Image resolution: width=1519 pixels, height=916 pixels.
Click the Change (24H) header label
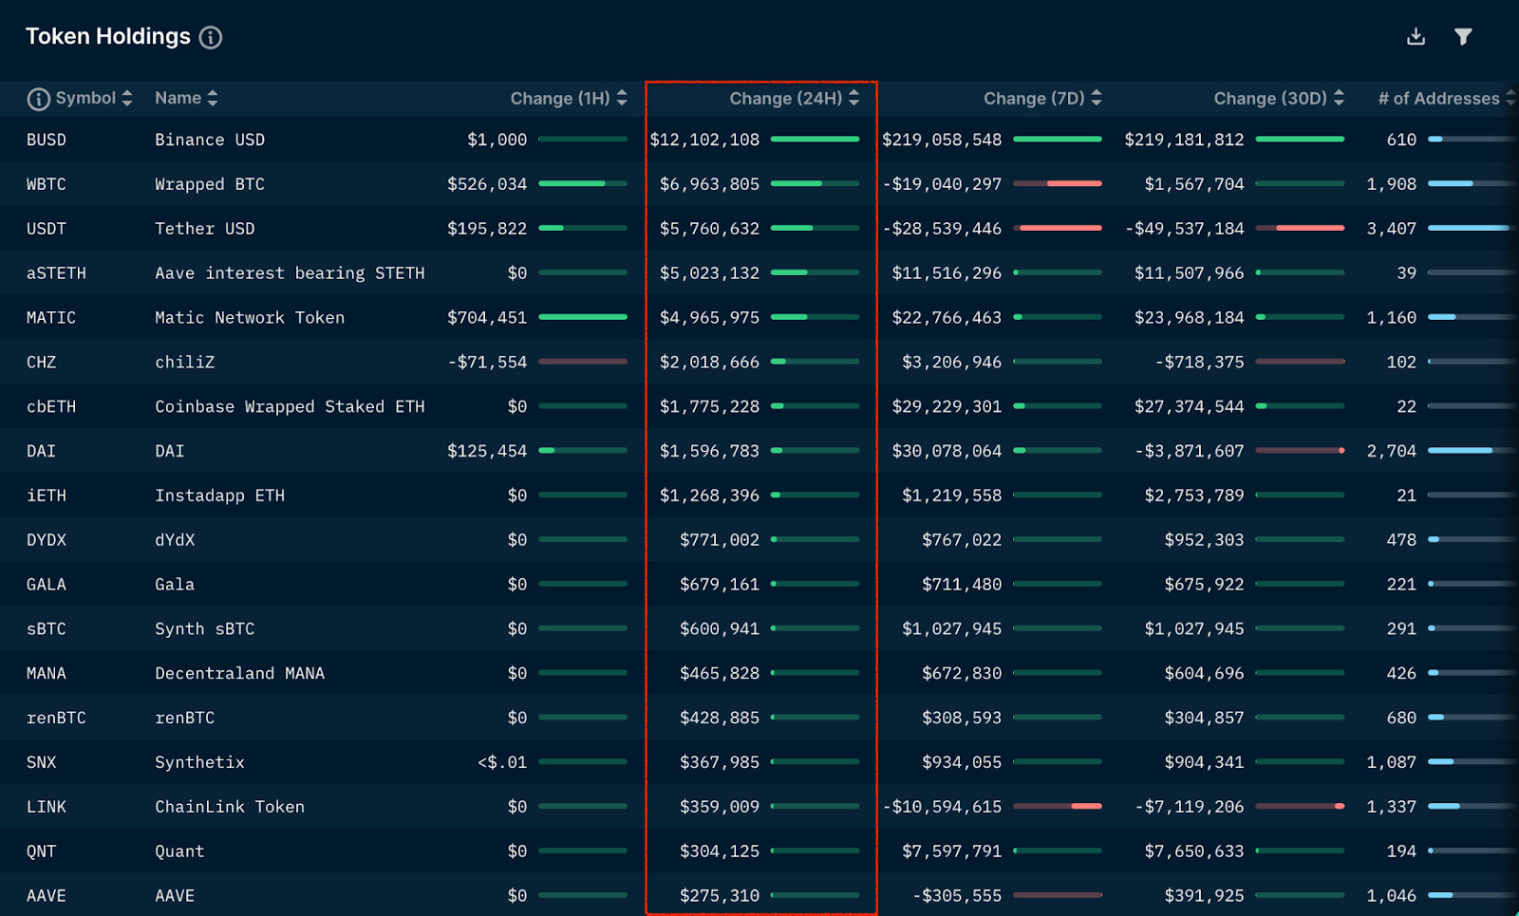(786, 99)
